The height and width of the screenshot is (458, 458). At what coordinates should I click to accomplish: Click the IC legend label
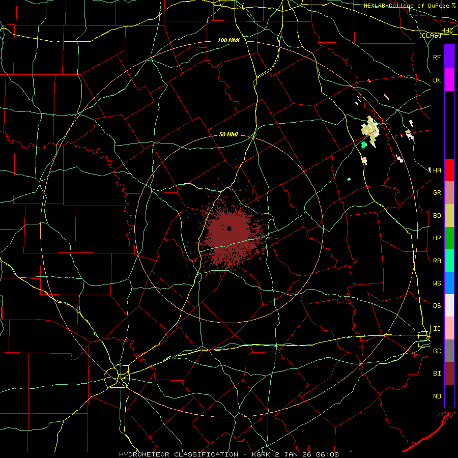437,329
